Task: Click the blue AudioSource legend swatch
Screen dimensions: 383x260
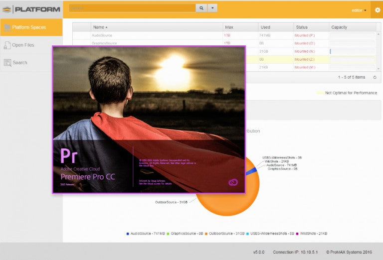Action: tap(128, 234)
